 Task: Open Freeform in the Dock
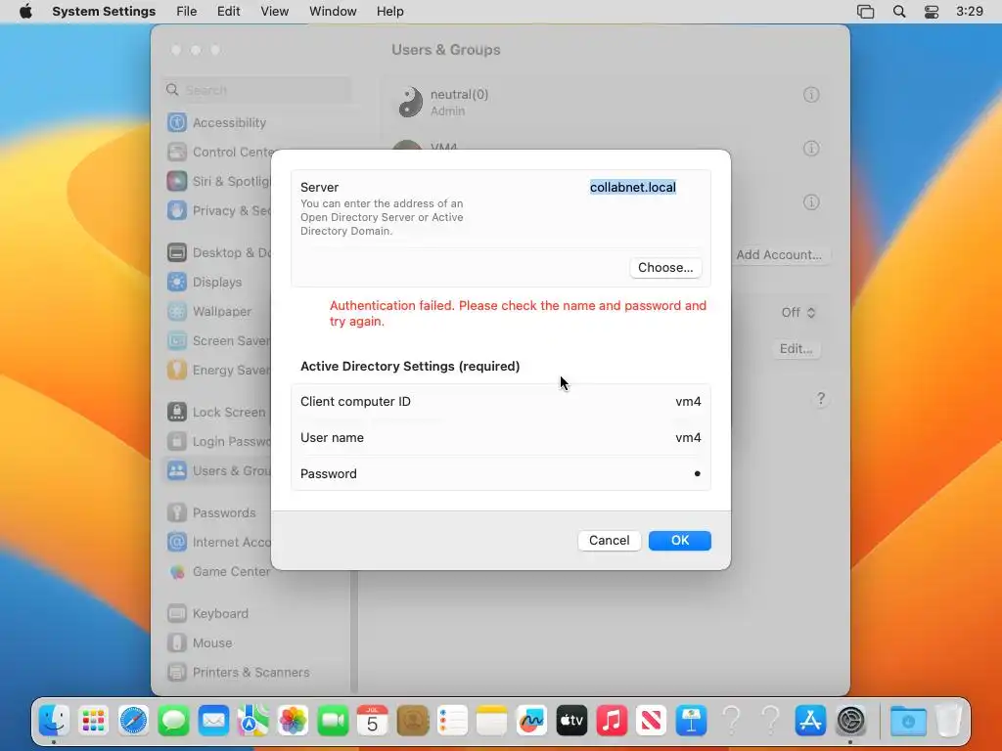click(532, 721)
